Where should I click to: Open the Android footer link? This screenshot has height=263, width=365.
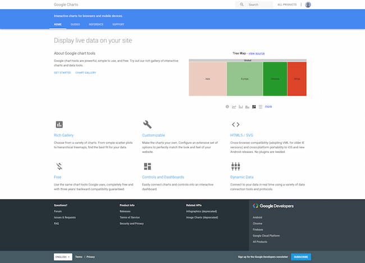tap(257, 217)
